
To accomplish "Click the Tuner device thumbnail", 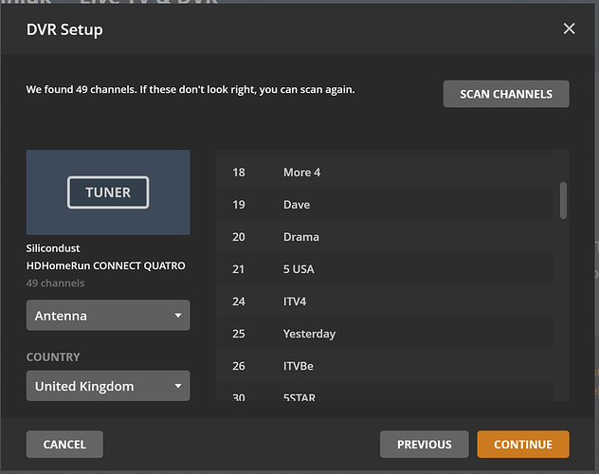I will click(x=108, y=192).
